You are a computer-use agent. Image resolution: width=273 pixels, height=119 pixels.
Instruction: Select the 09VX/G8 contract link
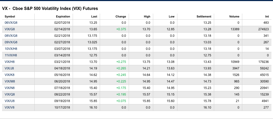(11, 42)
